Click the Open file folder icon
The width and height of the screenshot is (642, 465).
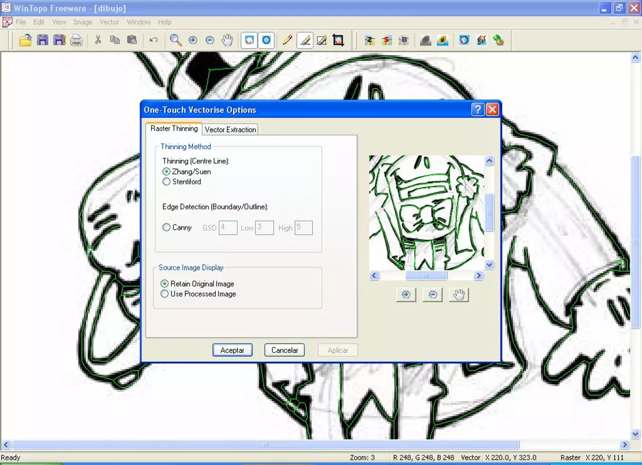pos(26,40)
